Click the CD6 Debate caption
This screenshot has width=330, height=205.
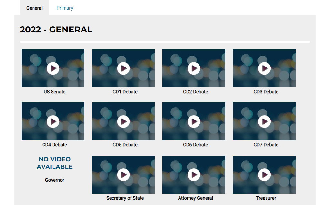196,145
